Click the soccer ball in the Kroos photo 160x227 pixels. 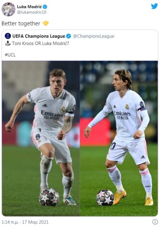tap(49, 197)
